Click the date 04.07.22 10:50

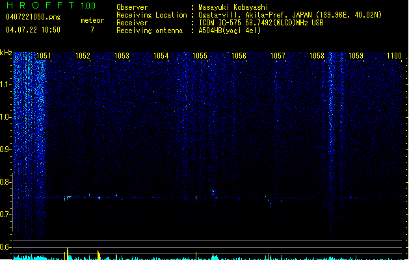[33, 30]
